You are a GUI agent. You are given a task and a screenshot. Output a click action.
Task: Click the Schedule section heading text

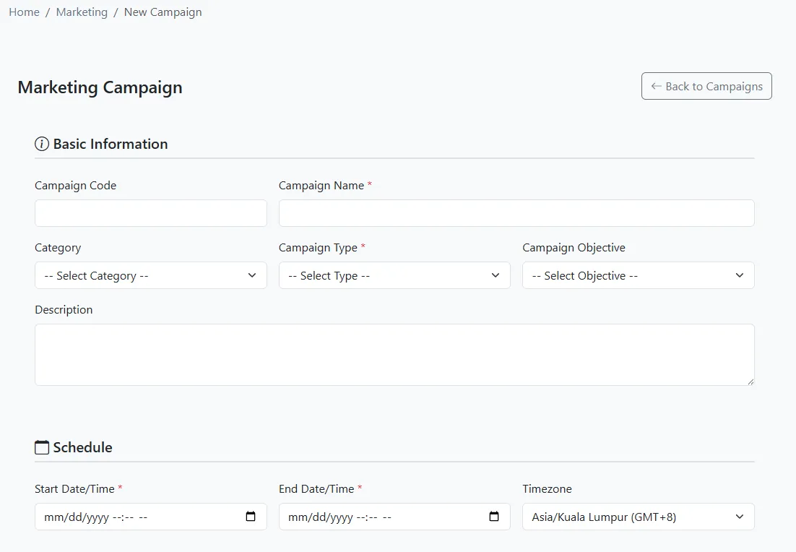pyautogui.click(x=83, y=447)
